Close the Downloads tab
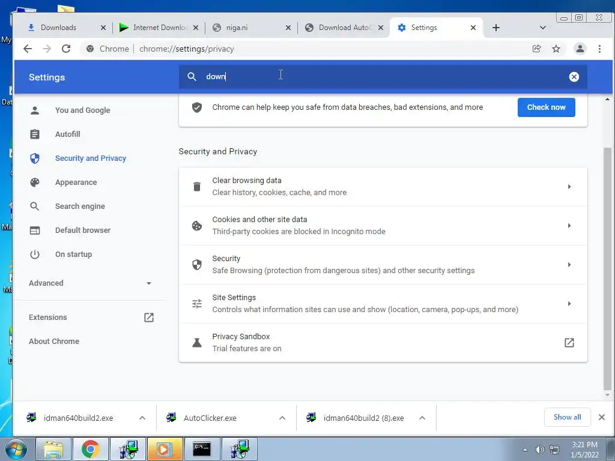615x461 pixels. coord(103,28)
